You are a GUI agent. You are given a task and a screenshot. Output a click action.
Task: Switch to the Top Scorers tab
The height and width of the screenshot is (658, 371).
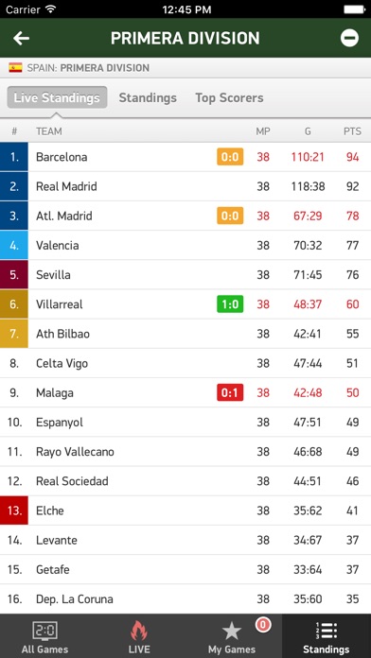click(229, 97)
